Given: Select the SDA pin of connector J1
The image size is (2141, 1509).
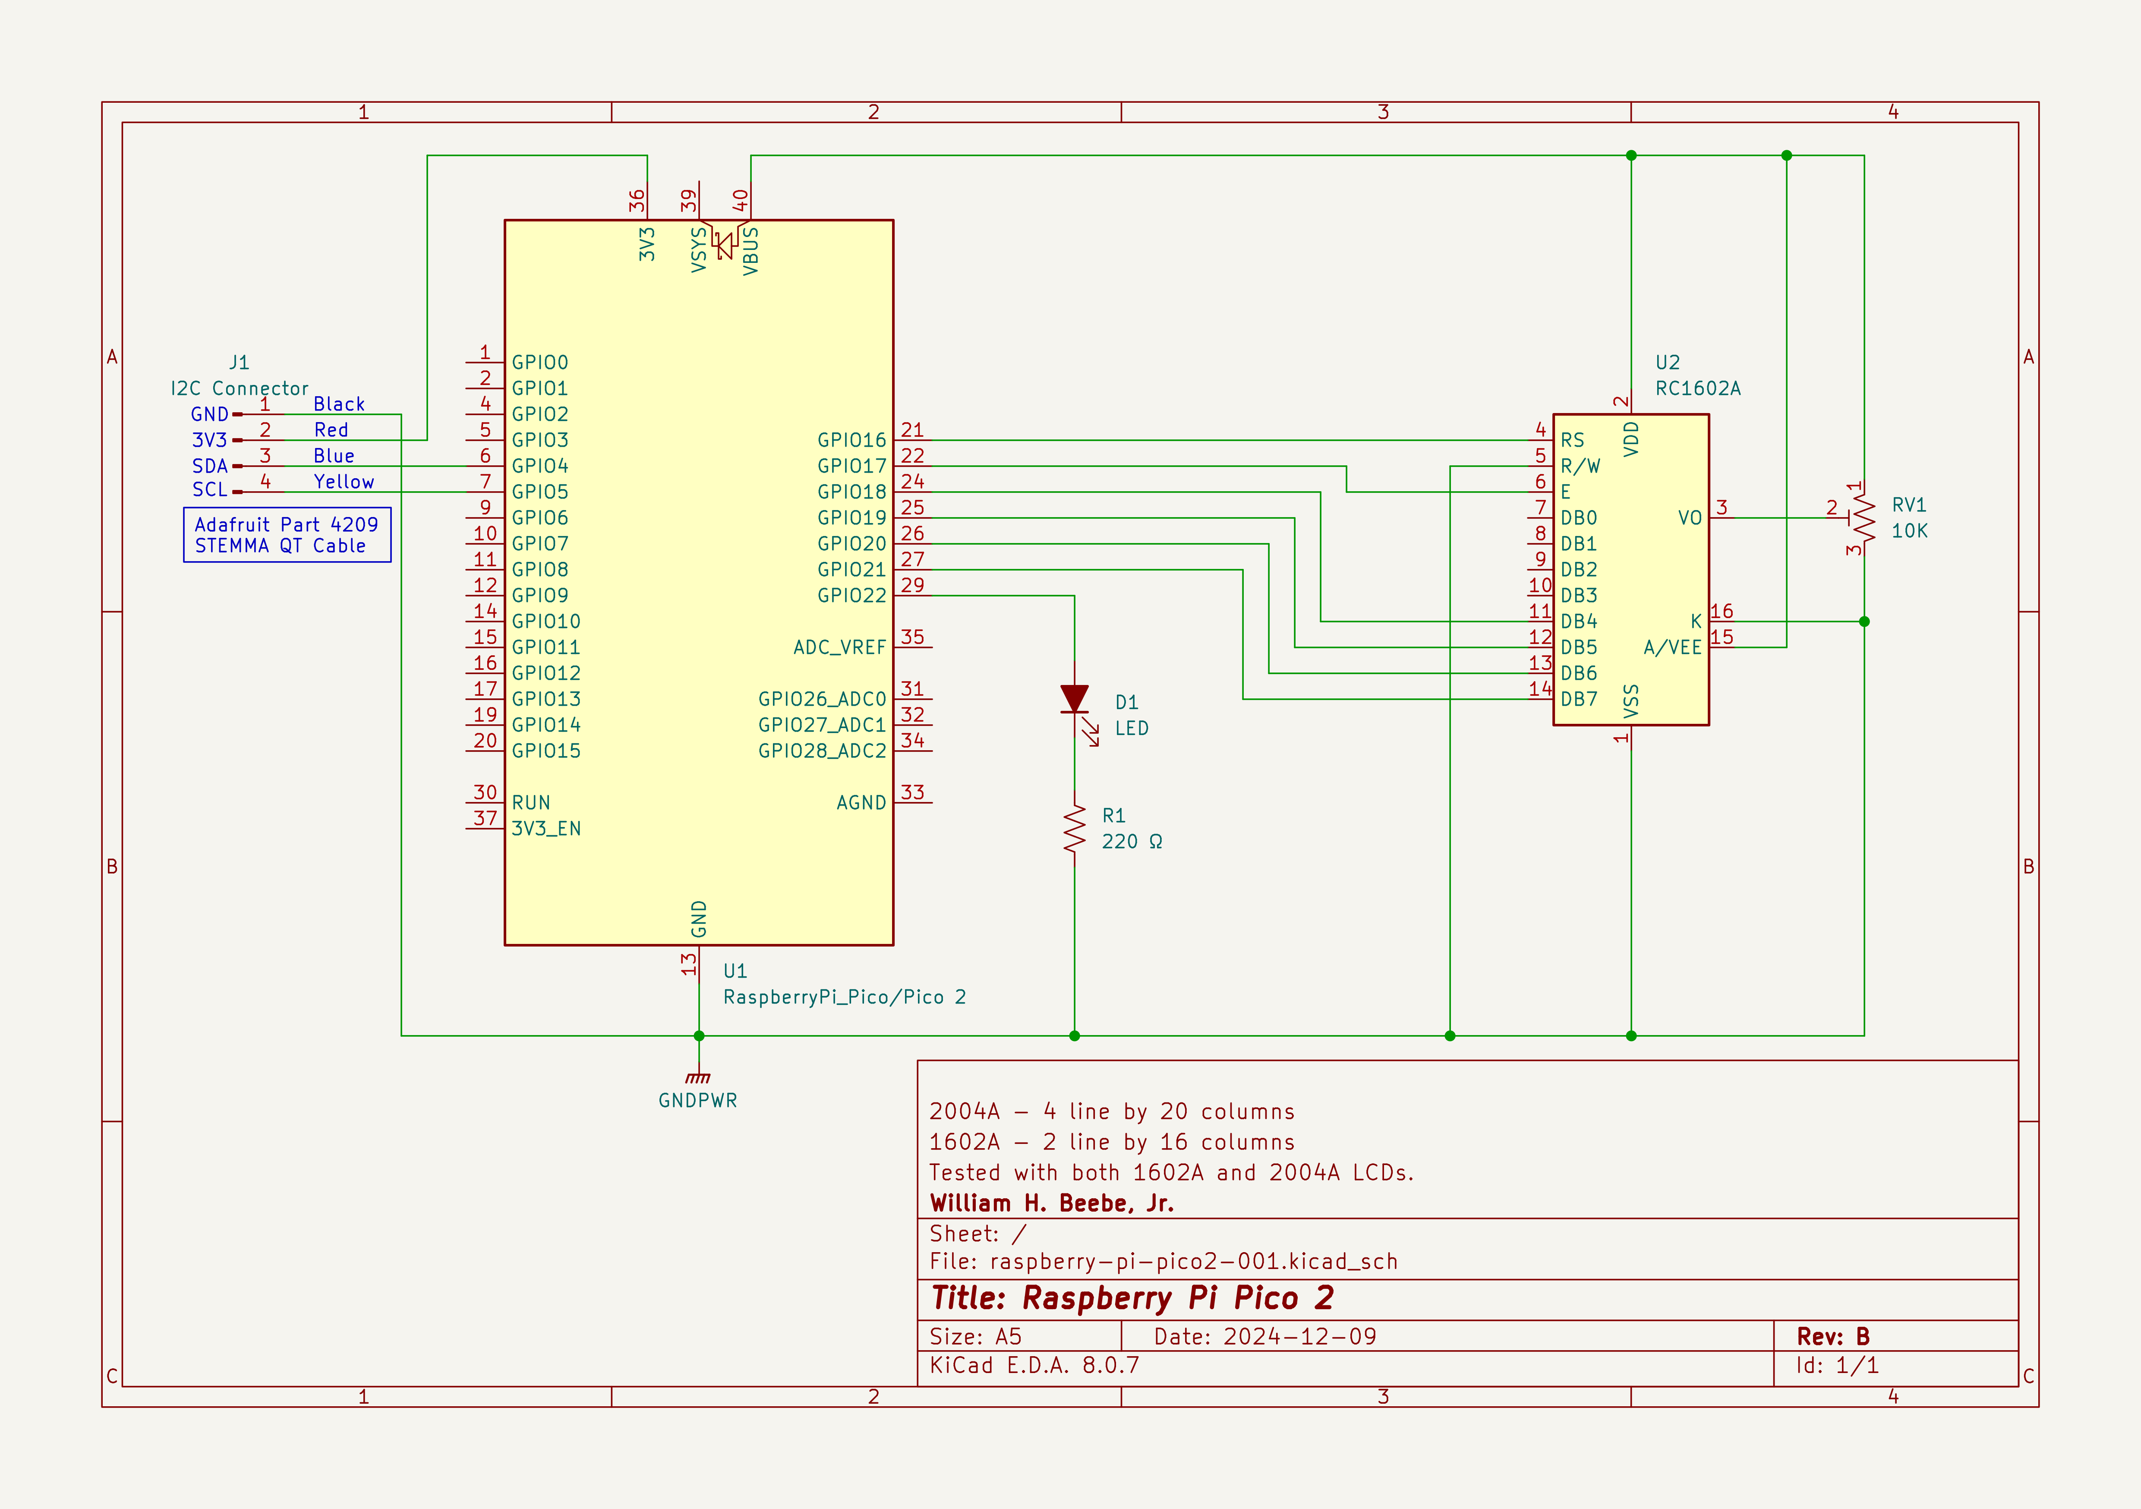Looking at the screenshot, I should 210,465.
